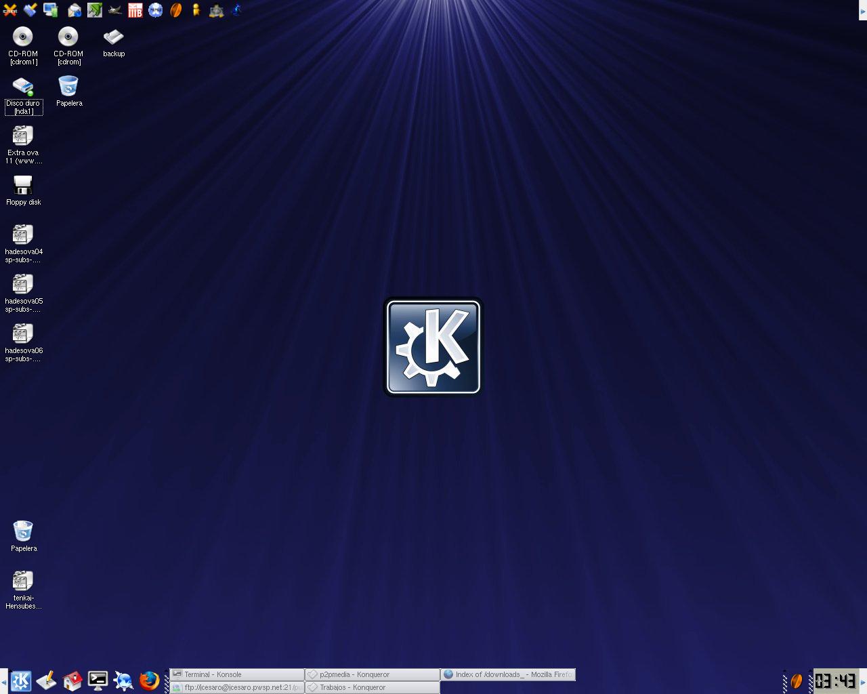Screen dimensions: 867x694
Task: Open the Home folder icon in the panel
Action: (x=72, y=680)
